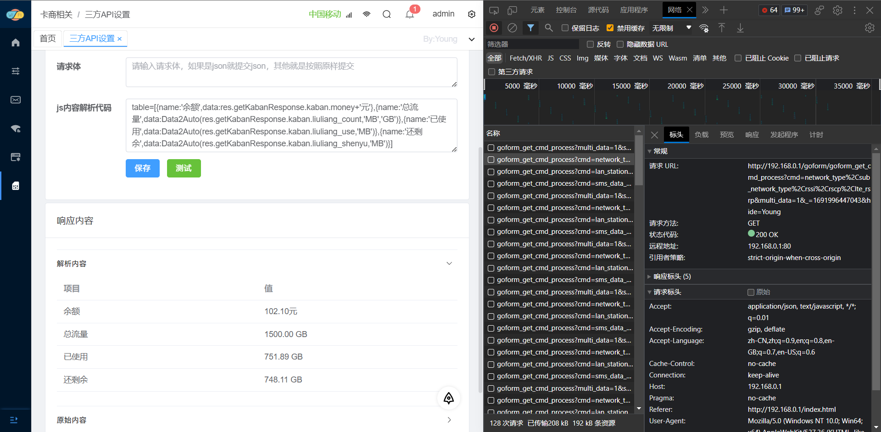Toggle sidebar collapse icon at bottom left
881x432 pixels.
click(x=14, y=420)
